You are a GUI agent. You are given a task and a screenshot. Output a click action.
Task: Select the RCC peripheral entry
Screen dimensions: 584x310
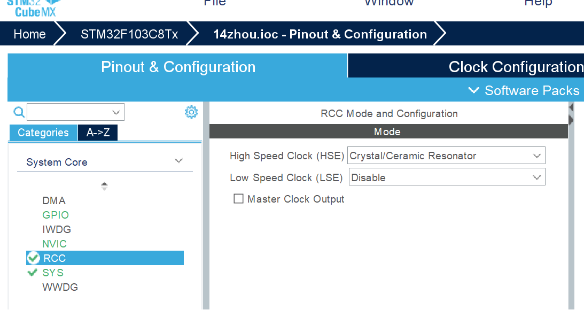point(105,258)
